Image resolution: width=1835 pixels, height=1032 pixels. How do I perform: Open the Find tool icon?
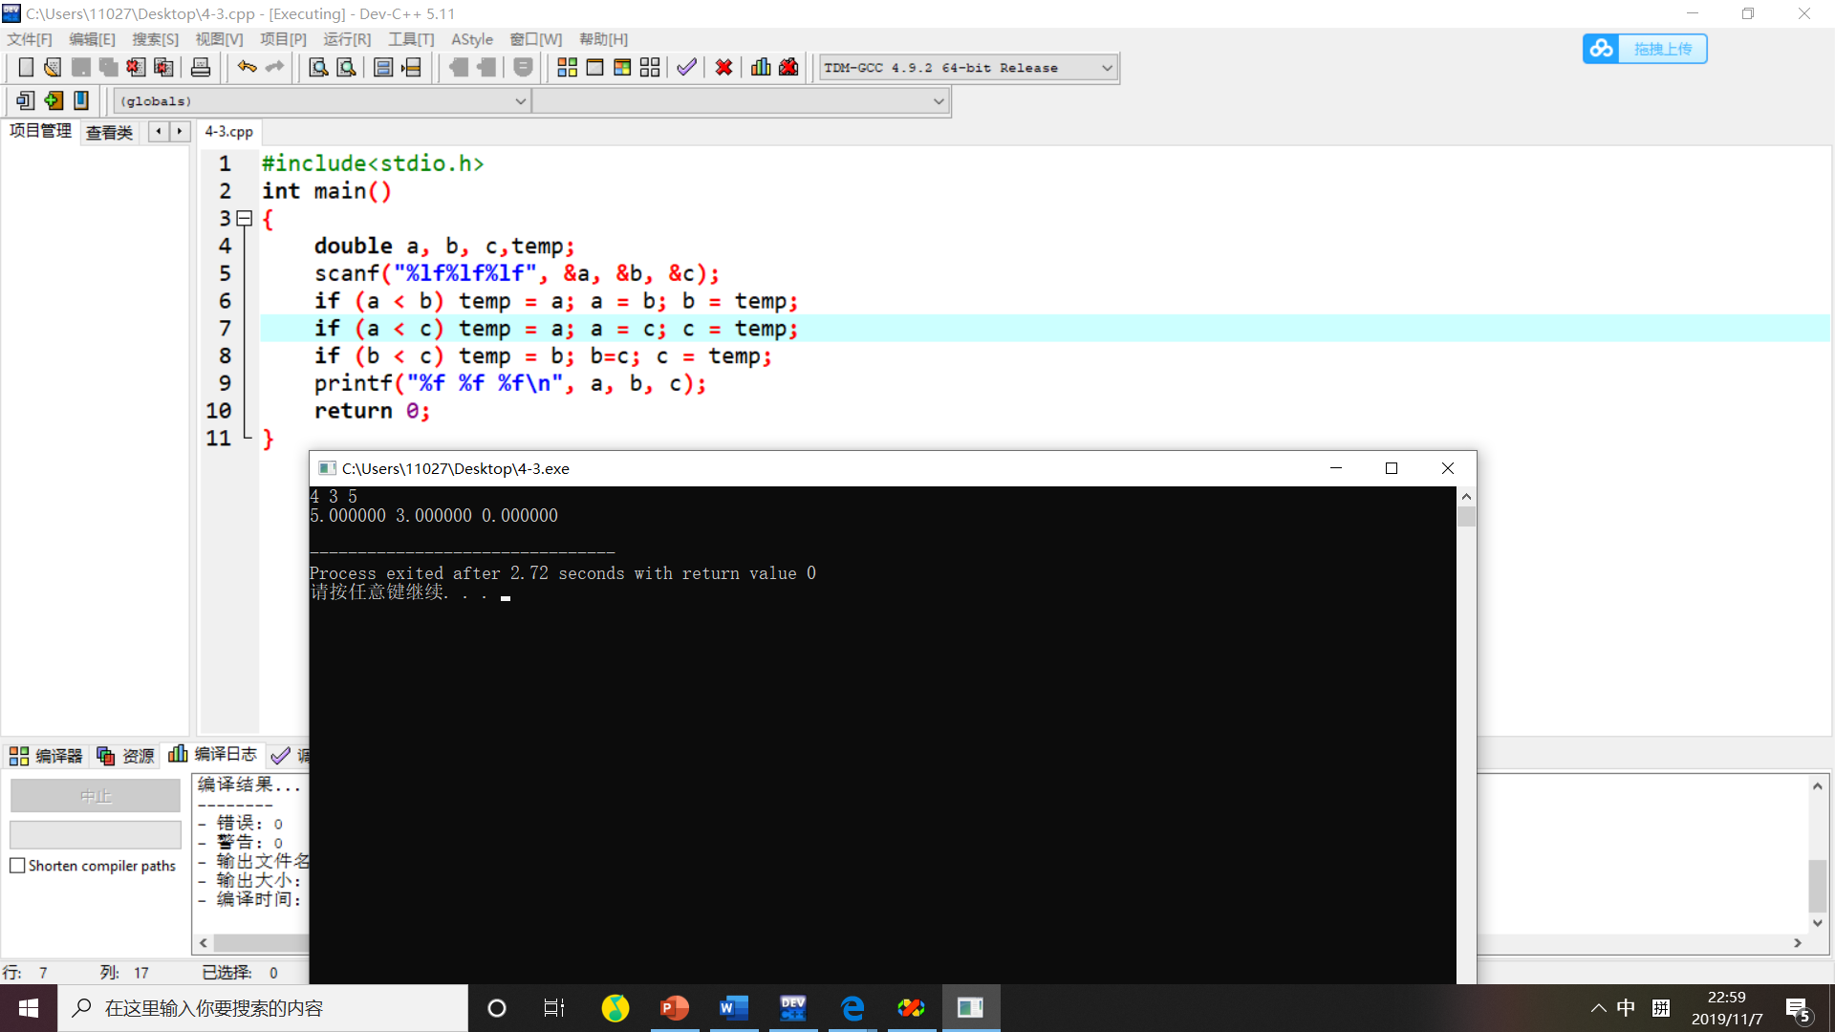(319, 67)
